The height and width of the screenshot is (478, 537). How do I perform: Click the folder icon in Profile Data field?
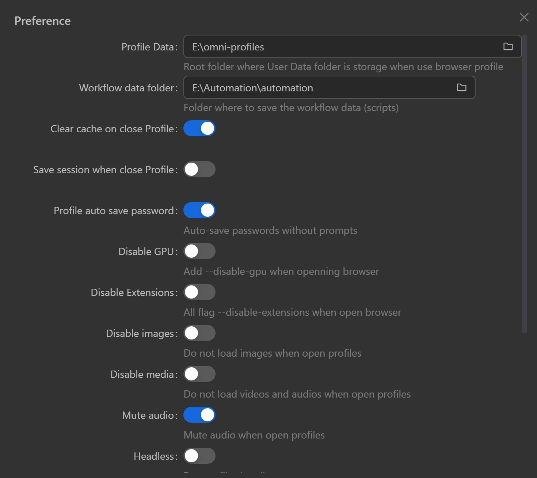pos(508,46)
